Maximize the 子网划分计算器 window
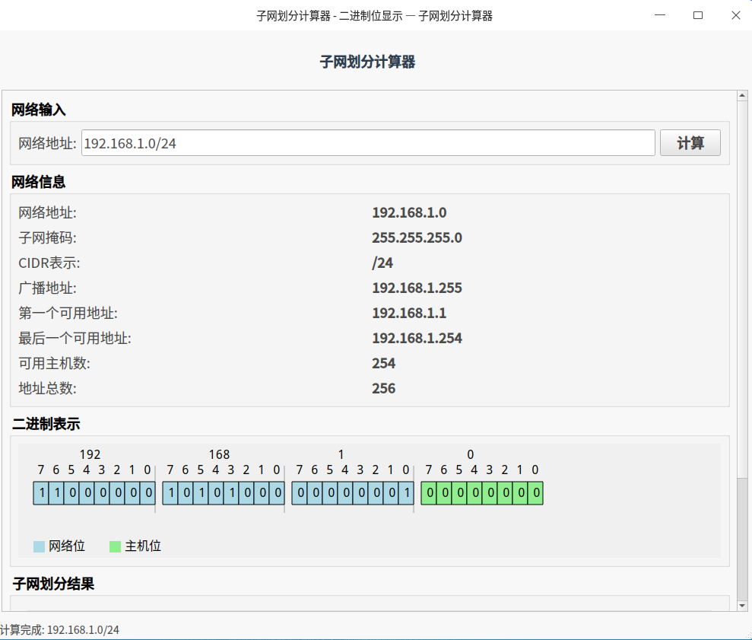 point(698,15)
